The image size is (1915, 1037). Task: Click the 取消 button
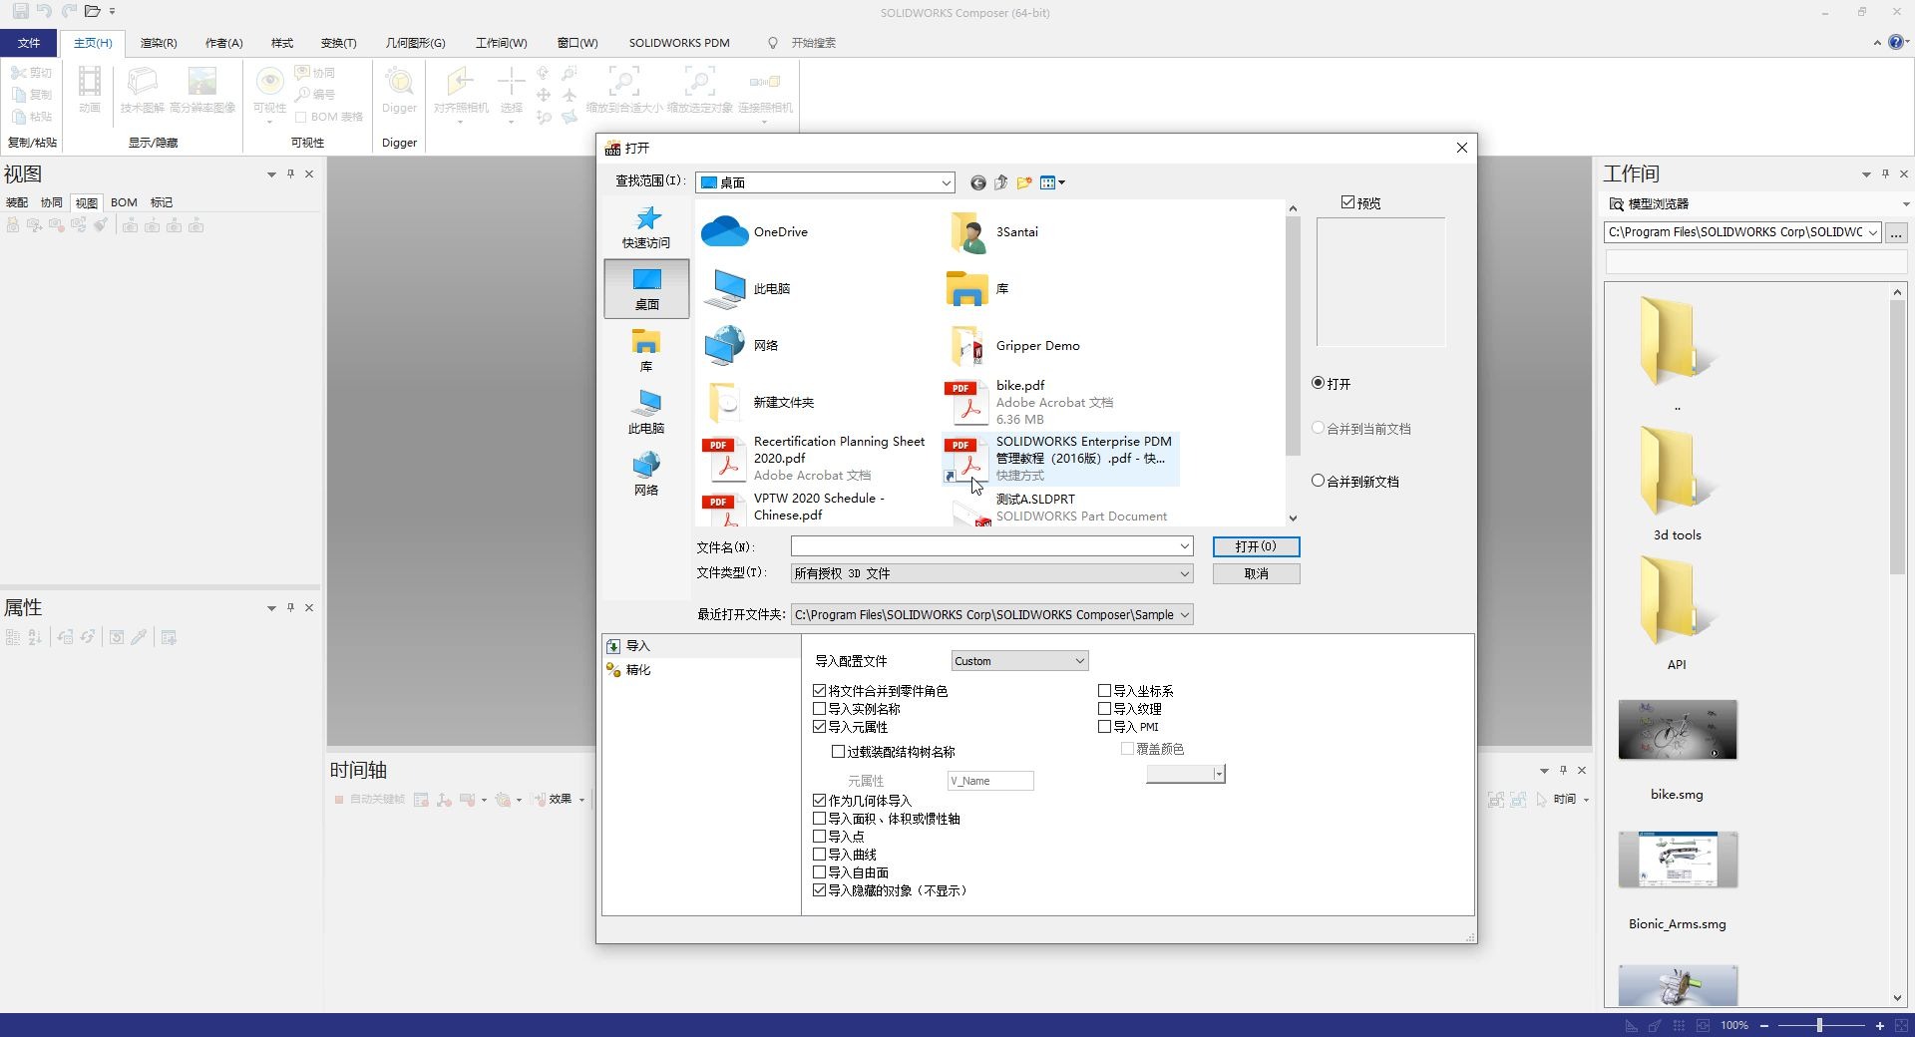point(1256,573)
